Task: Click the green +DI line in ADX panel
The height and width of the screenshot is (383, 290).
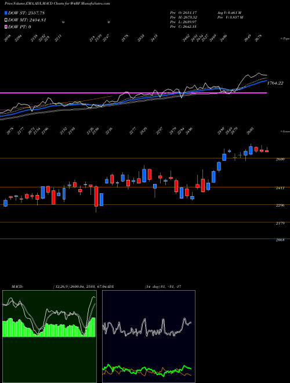Action: [147, 369]
